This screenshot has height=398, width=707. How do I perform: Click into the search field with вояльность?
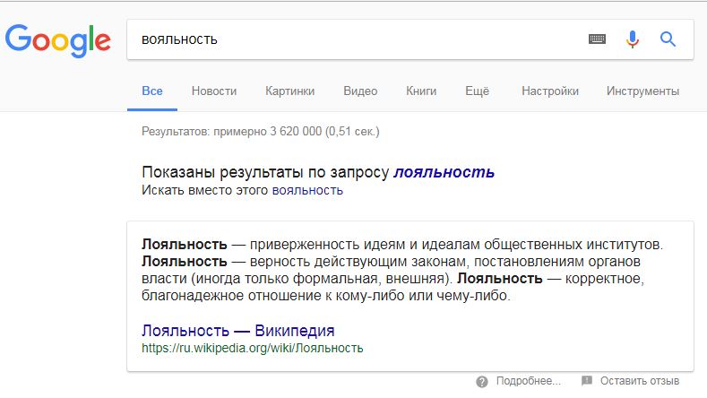351,39
